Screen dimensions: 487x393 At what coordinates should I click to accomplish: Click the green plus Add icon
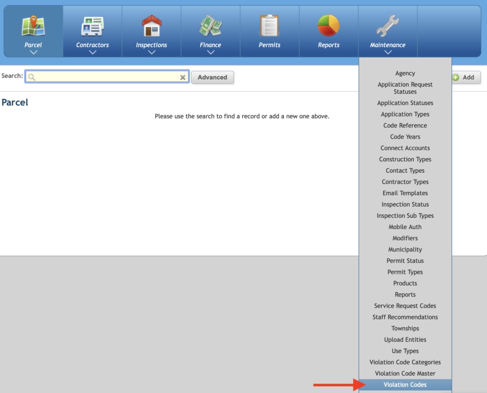pyautogui.click(x=456, y=77)
